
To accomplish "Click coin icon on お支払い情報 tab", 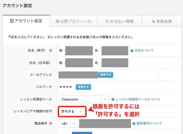I will pos(107,21).
